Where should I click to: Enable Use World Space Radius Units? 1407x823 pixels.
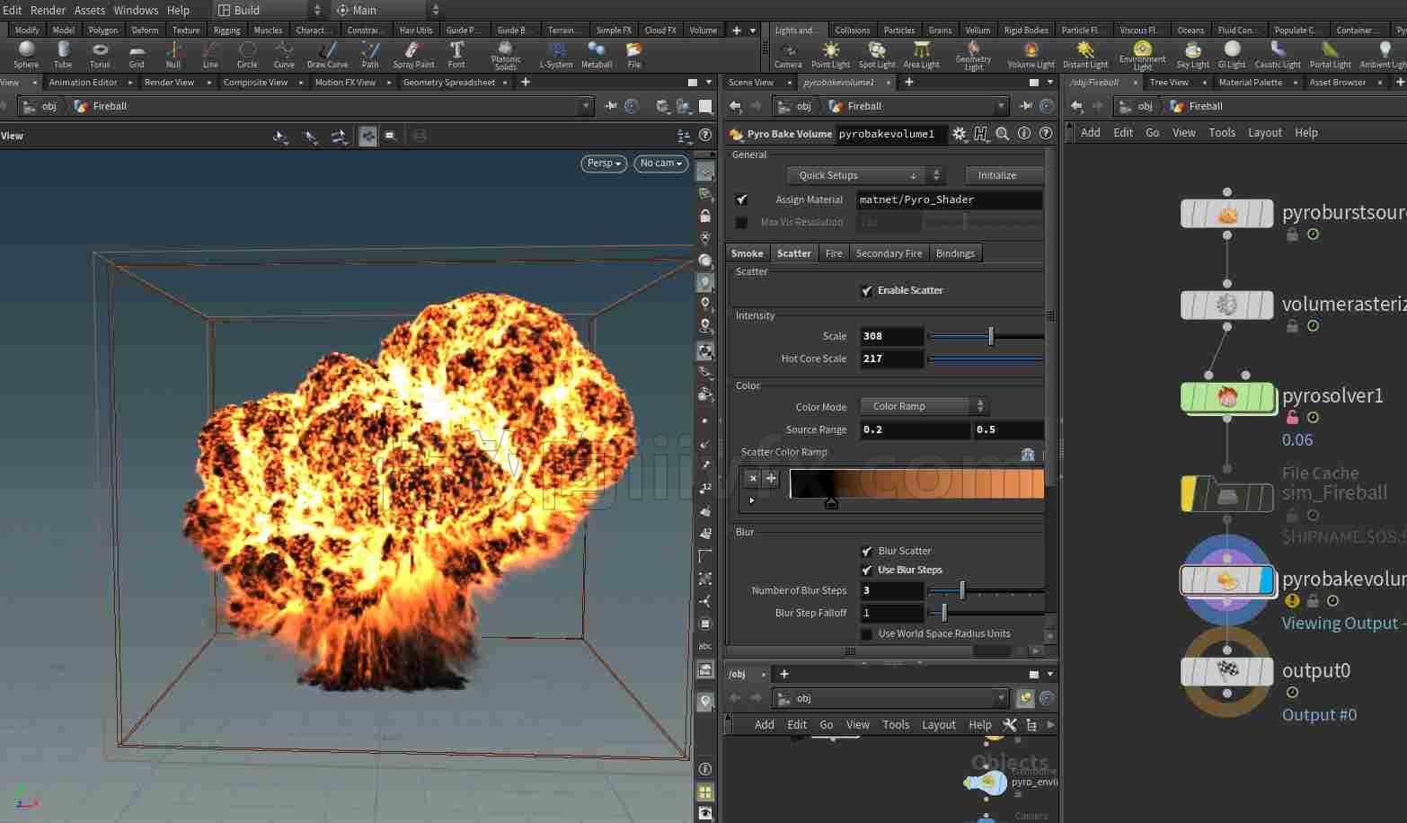(866, 633)
